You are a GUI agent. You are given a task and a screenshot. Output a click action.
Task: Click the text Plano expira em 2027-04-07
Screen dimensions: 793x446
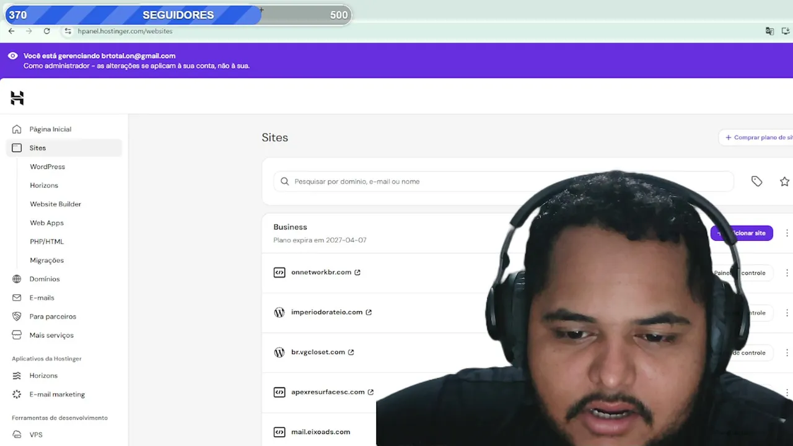pyautogui.click(x=320, y=240)
